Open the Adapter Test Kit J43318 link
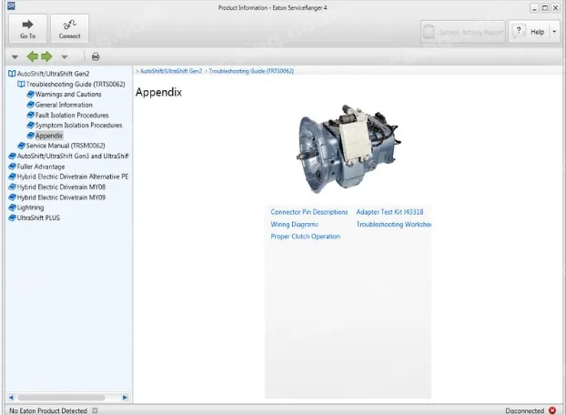 (389, 212)
